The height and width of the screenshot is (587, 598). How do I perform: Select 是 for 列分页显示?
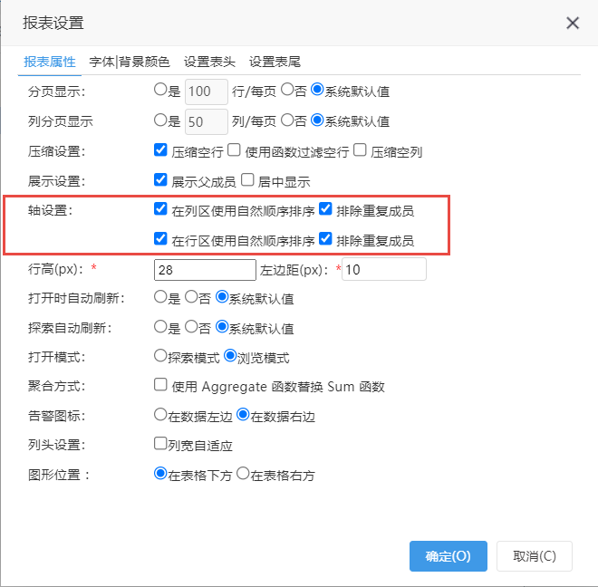click(x=160, y=120)
